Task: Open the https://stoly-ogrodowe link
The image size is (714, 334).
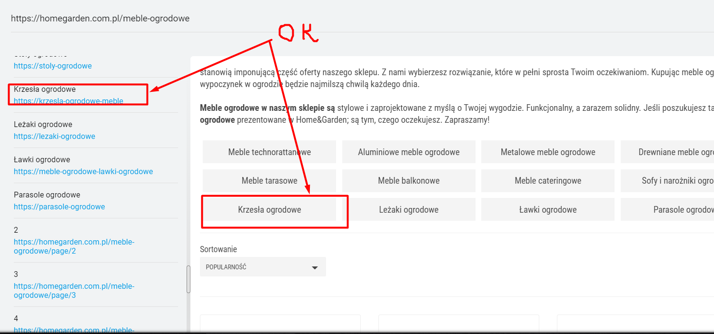Action: tap(52, 66)
